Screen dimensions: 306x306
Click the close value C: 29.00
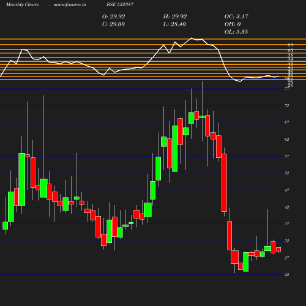pos(113,24)
